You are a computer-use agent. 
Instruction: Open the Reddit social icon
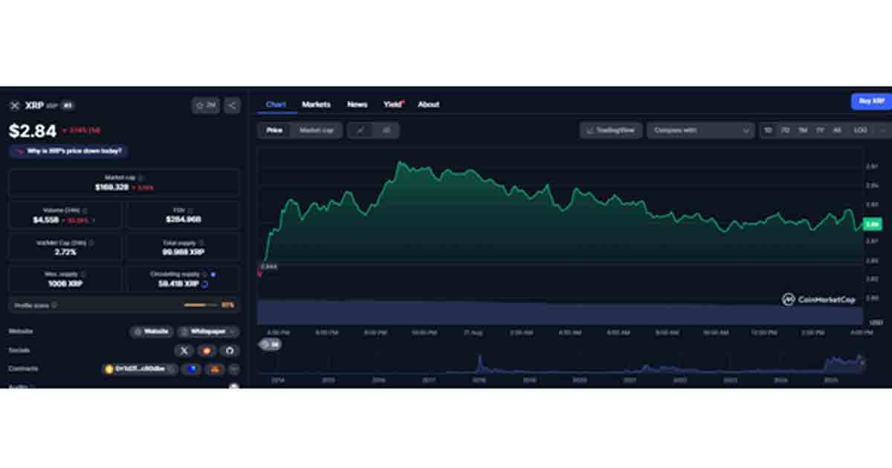[207, 351]
